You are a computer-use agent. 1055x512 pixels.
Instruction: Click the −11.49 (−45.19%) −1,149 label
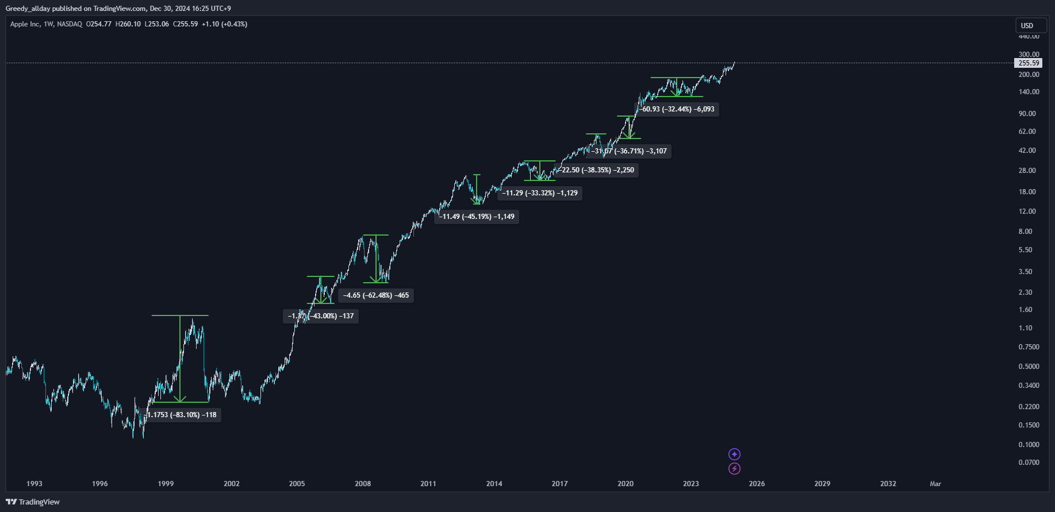coord(477,217)
